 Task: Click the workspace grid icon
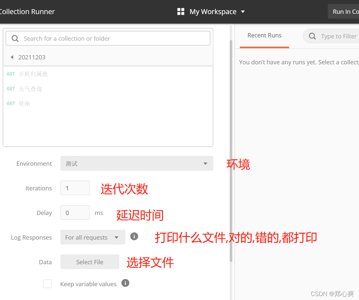180,11
